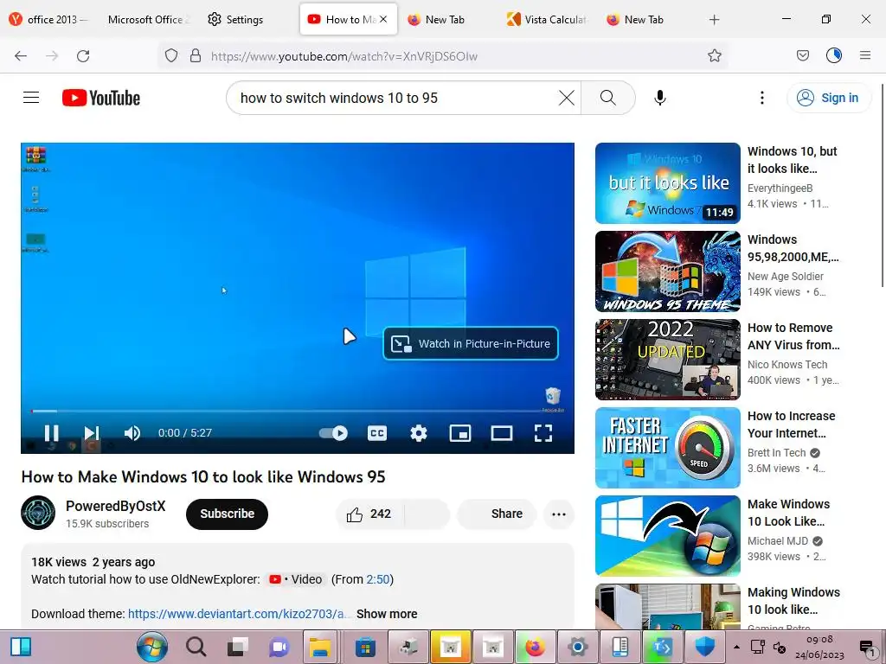Click the video progress bar
Image resolution: width=886 pixels, height=664 pixels.
click(x=298, y=411)
